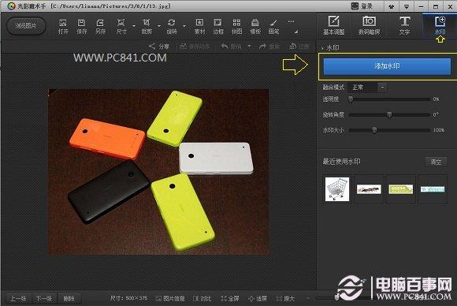This screenshot has height=306, width=457.
Task: Click the phones photo in canvas
Action: [158, 172]
